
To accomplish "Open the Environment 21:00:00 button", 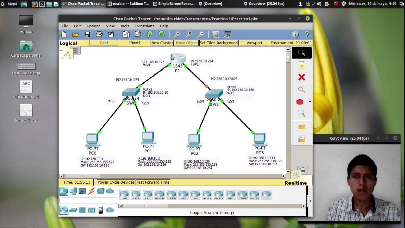I will coord(291,43).
